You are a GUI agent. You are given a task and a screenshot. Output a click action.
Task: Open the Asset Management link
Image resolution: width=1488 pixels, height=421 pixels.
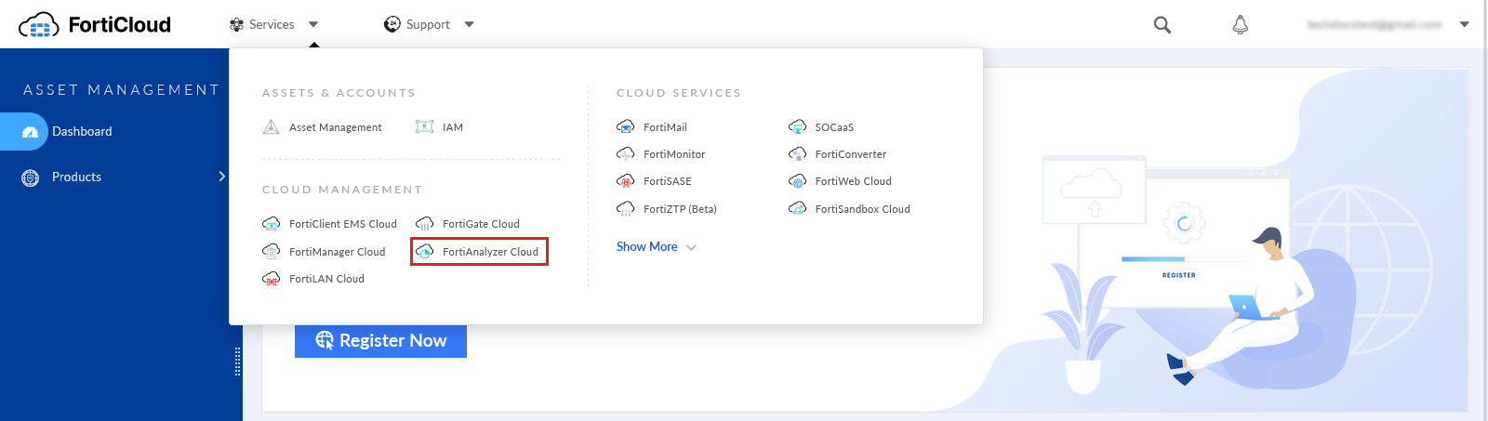coord(335,127)
